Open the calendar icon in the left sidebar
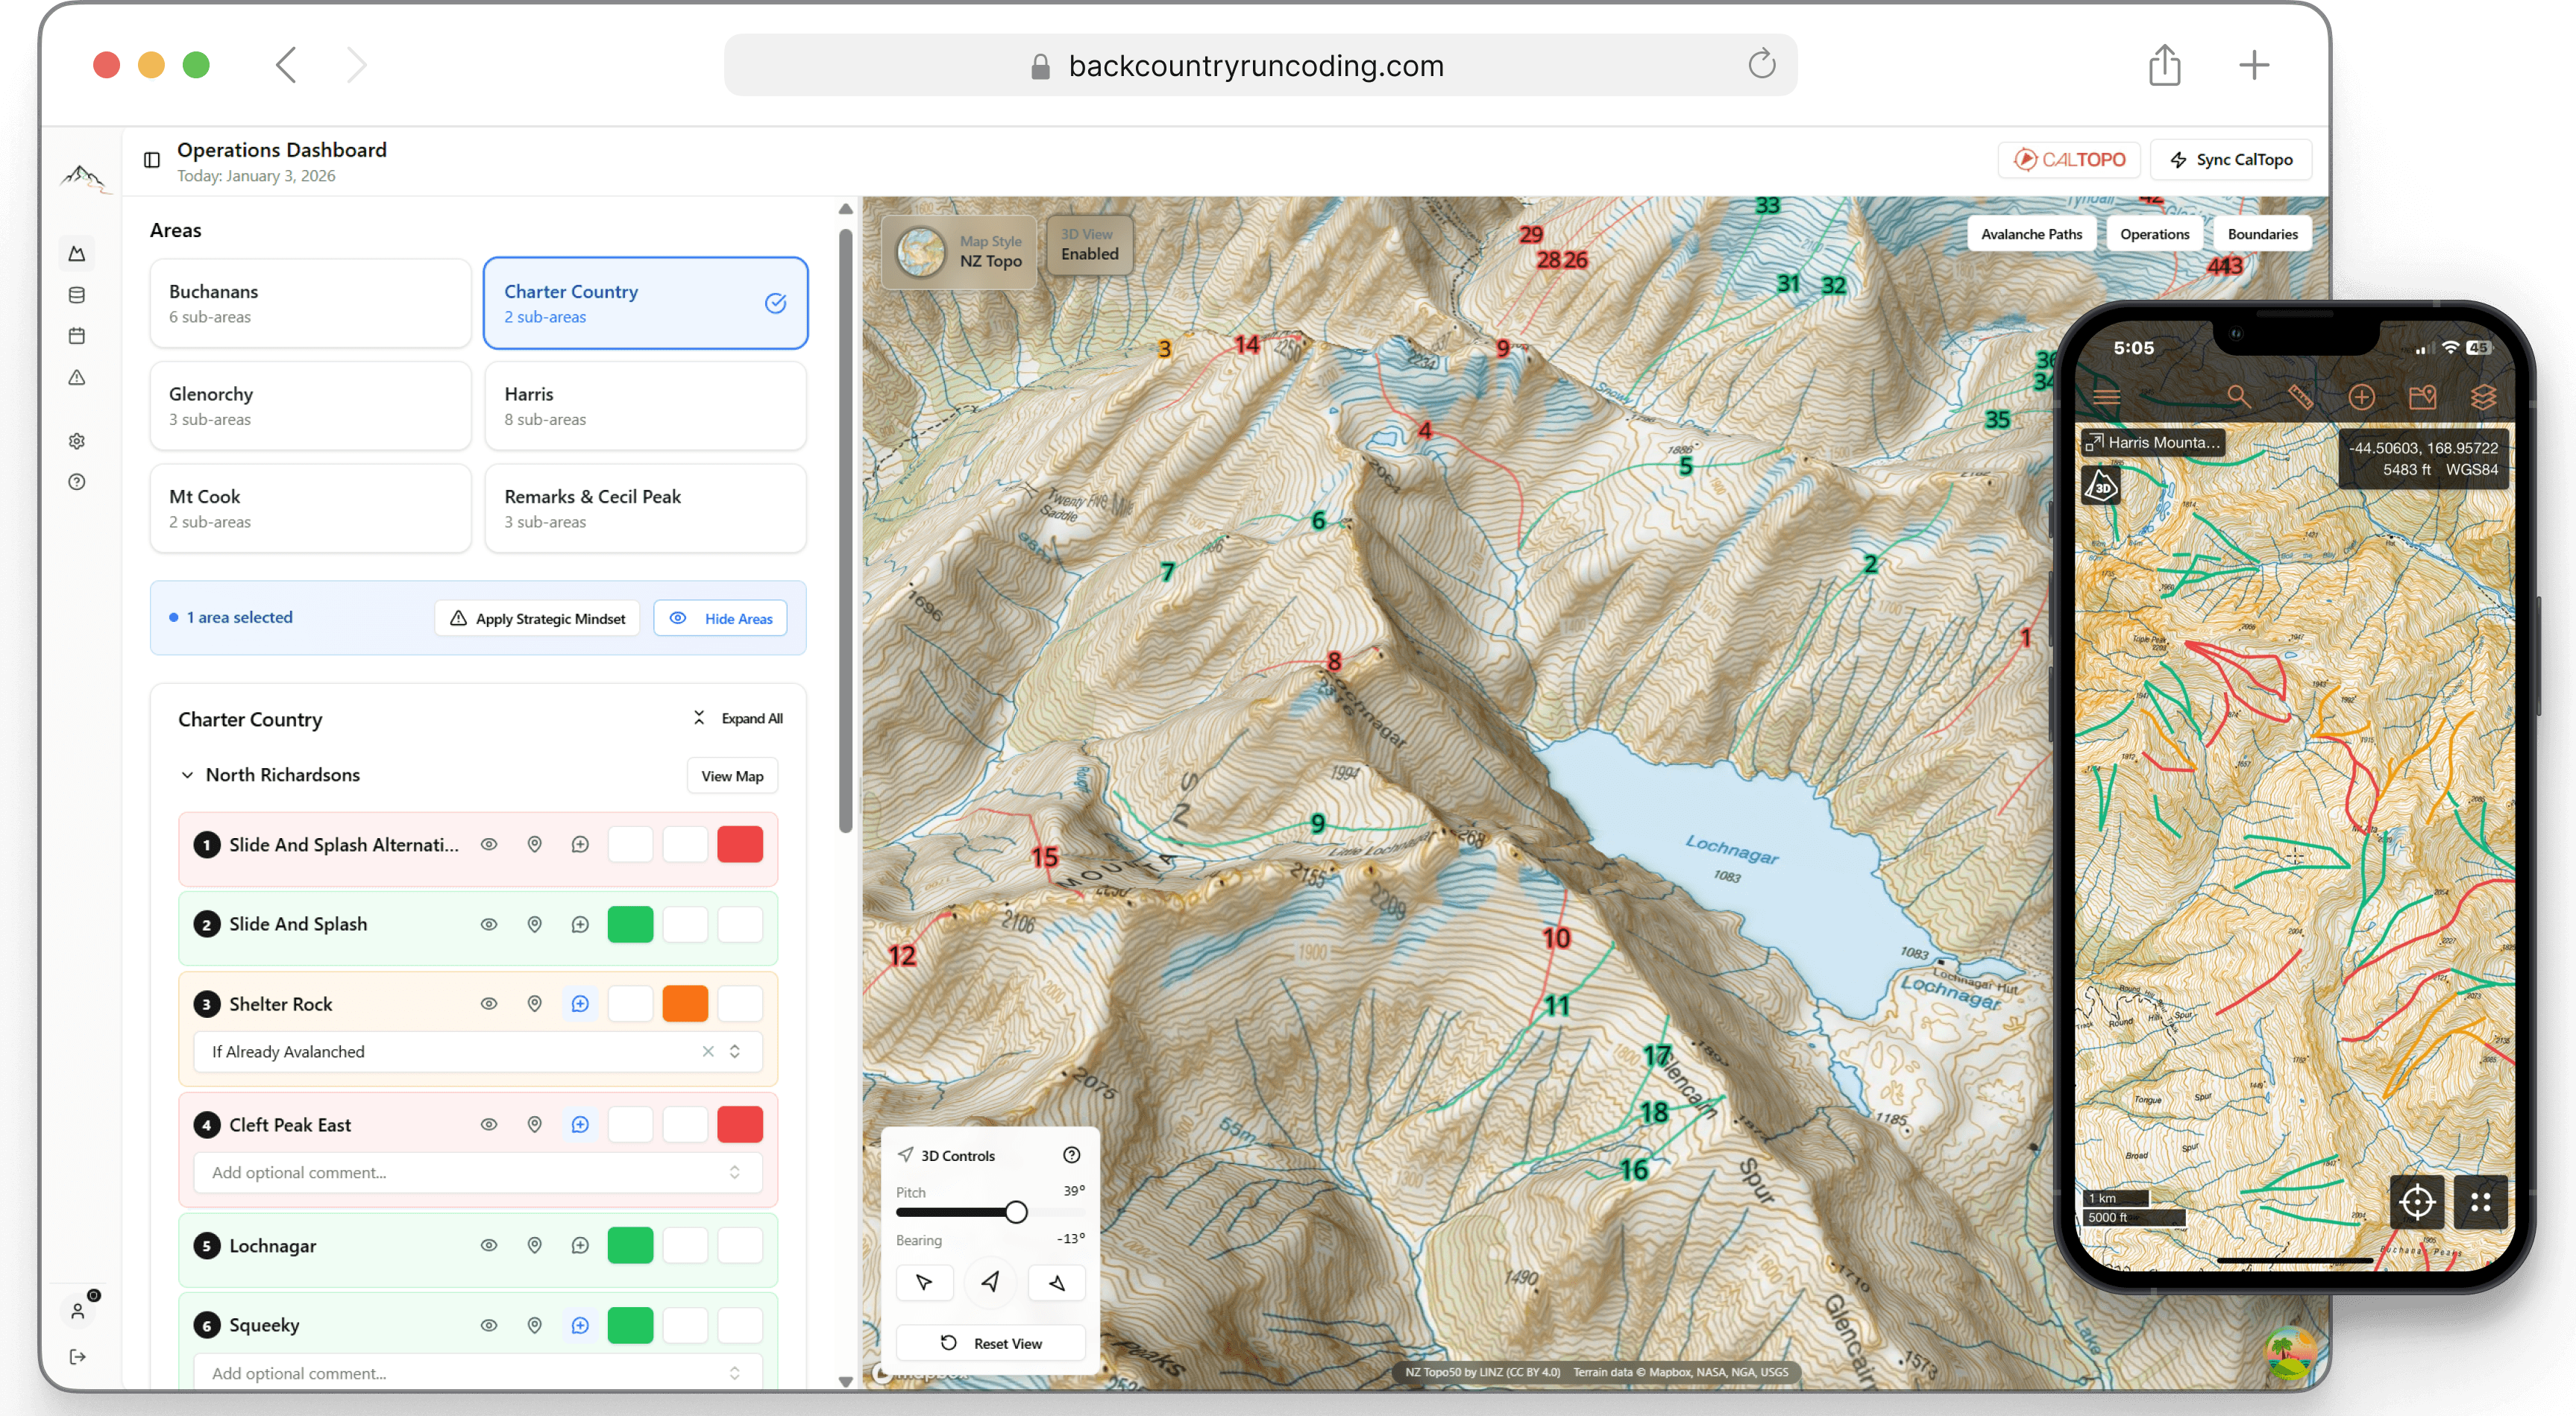 [77, 336]
